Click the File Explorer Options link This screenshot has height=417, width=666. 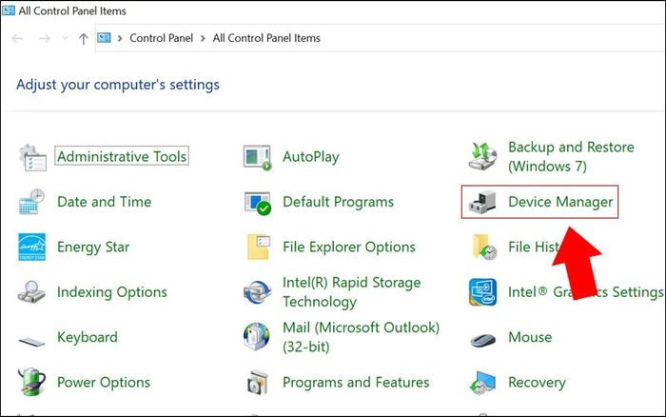[349, 247]
